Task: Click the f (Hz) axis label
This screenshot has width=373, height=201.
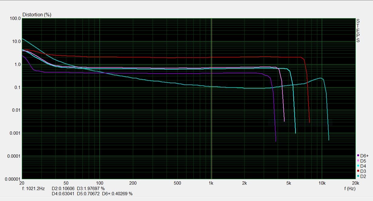Action: click(x=350, y=189)
